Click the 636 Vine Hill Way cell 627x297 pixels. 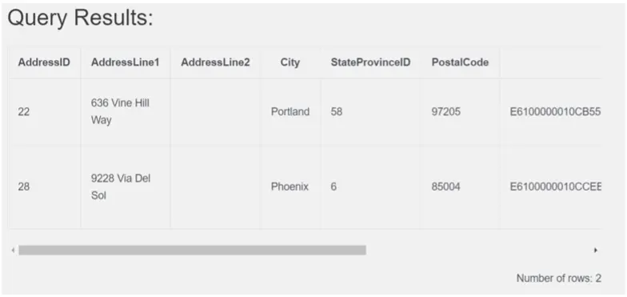[x=125, y=112]
